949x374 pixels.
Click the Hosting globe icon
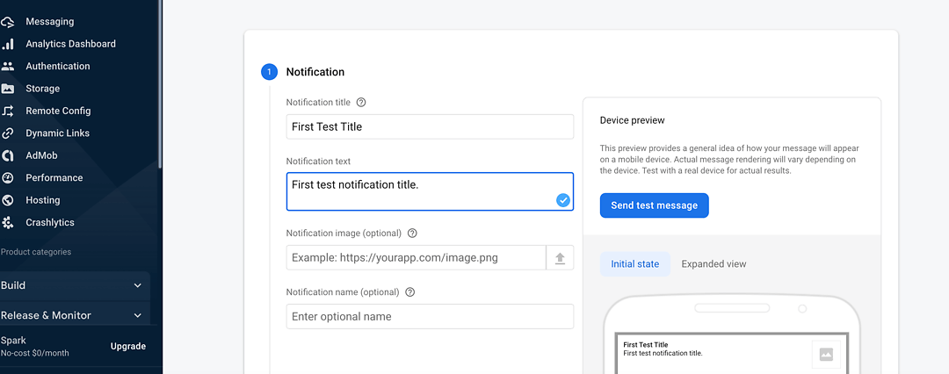coord(7,200)
